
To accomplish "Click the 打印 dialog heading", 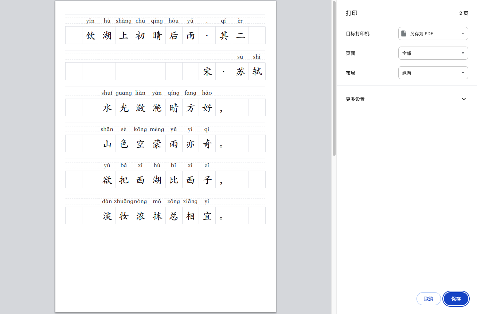I will tap(352, 13).
